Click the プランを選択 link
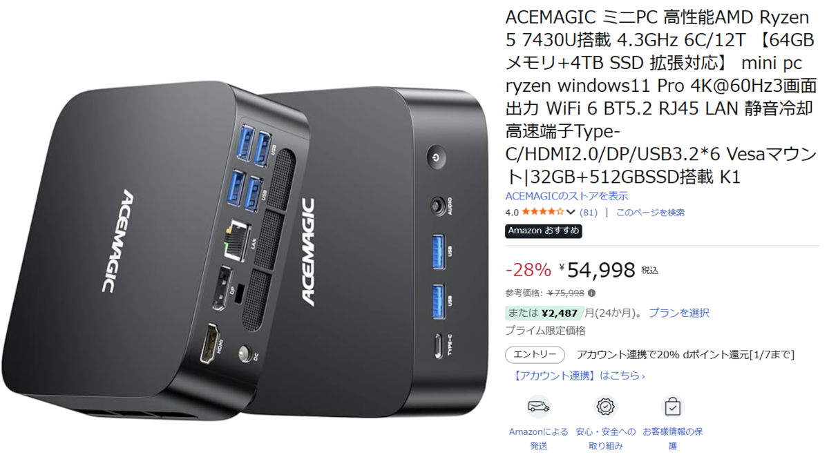This screenshot has height=457, width=829. point(678,313)
